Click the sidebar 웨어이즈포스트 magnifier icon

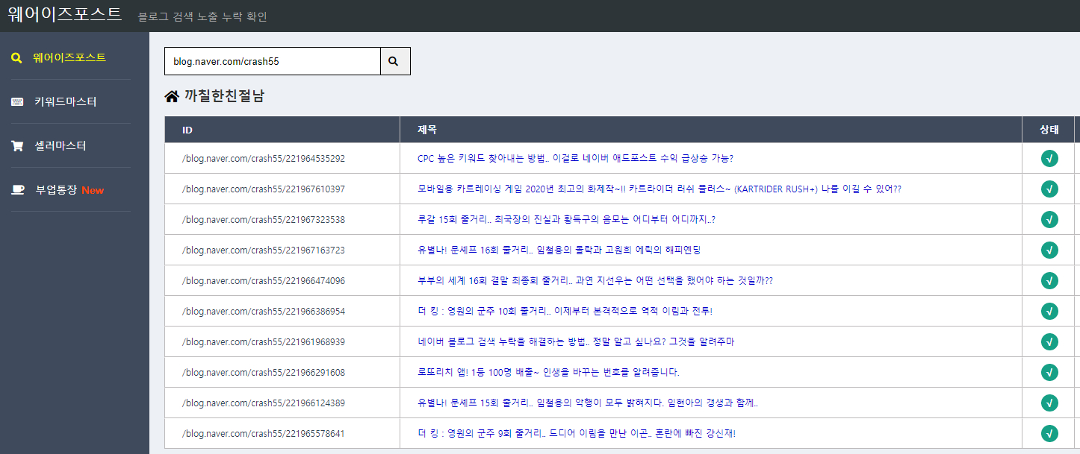pyautogui.click(x=16, y=58)
